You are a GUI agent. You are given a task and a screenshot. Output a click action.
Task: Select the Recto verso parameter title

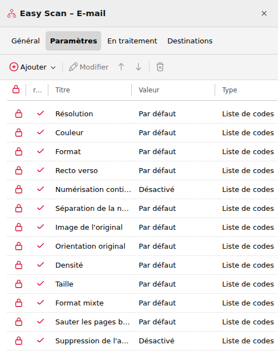77,170
